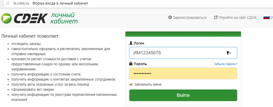Click the heading Личный кабинет позволяет:
This screenshot has height=107, width=273.
[x=30, y=36]
